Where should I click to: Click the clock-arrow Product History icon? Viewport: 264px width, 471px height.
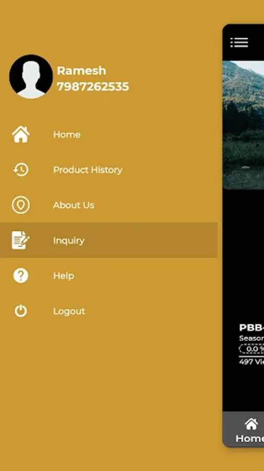coord(21,170)
